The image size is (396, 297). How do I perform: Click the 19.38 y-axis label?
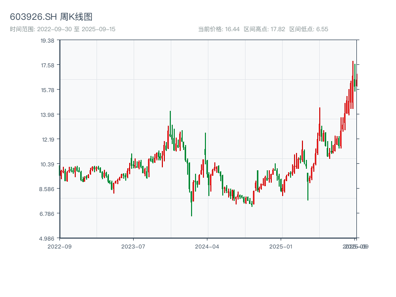coord(48,41)
